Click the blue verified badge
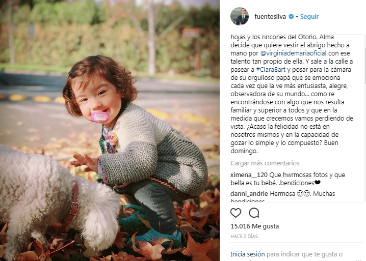The image size is (366, 261). [291, 17]
